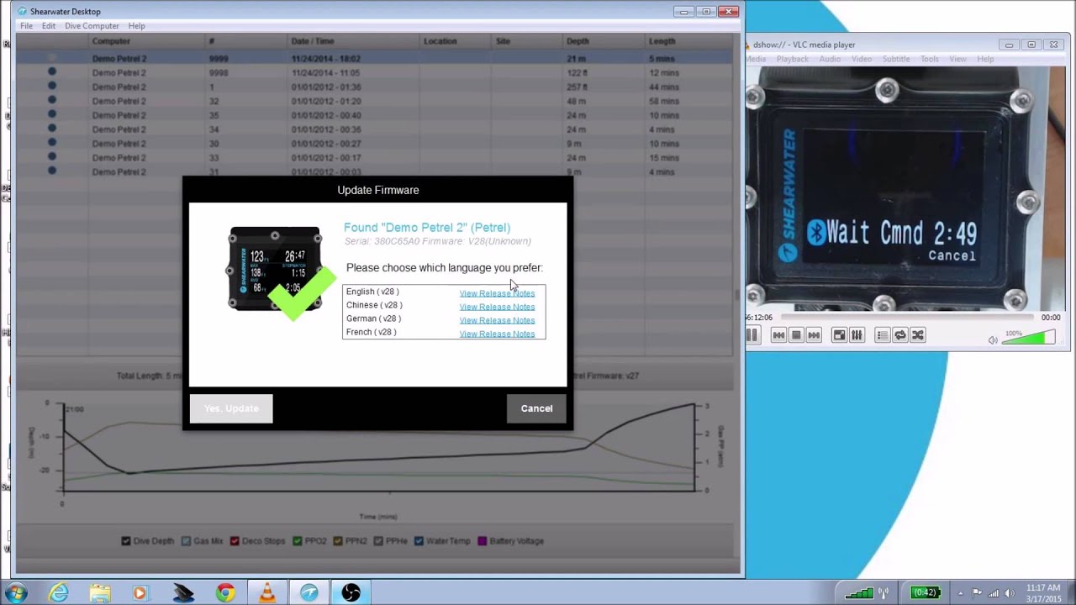1076x605 pixels.
Task: Toggle Water Temp graph checkbox
Action: (419, 541)
